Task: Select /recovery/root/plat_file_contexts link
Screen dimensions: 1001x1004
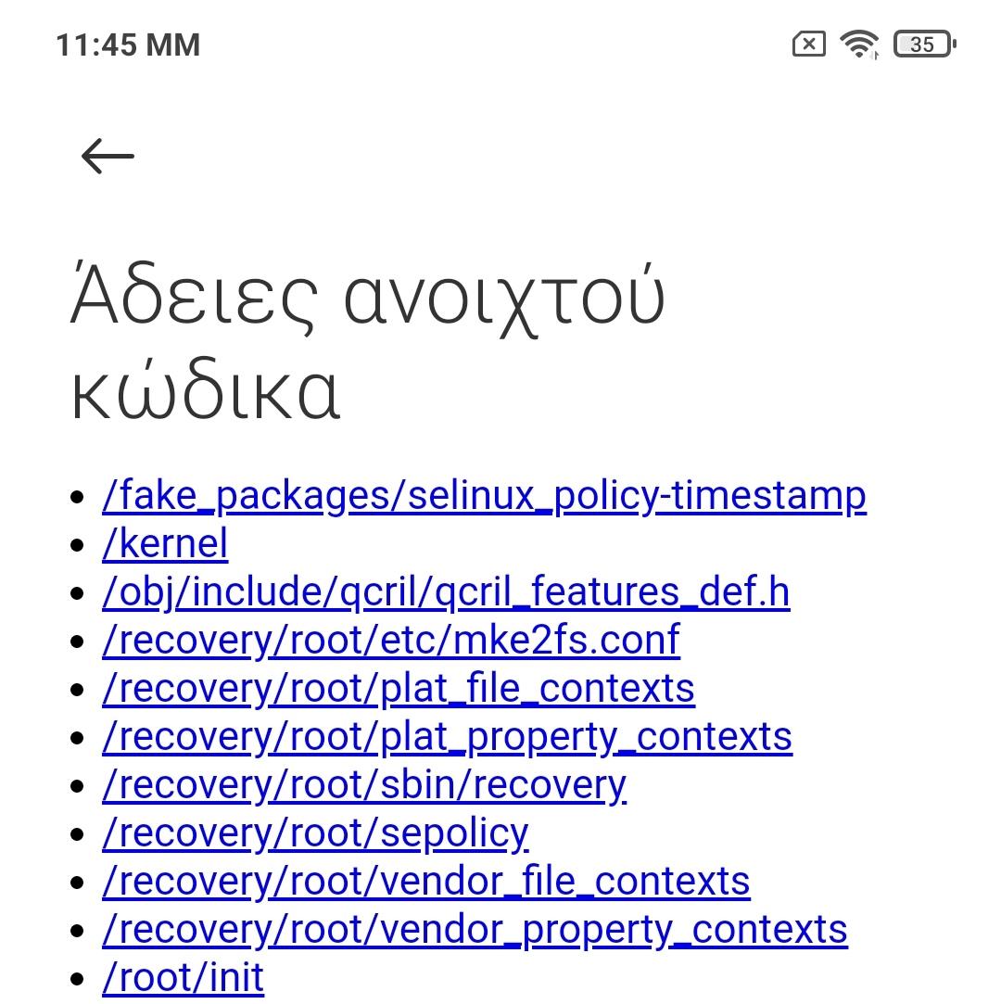Action: [399, 689]
